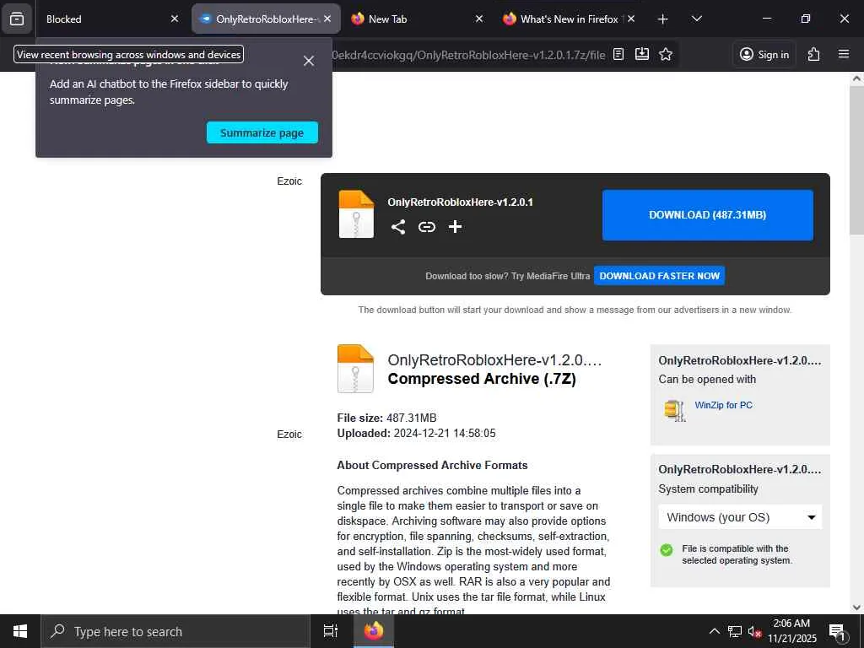Click the URL address bar
This screenshot has height=648, width=864.
tap(468, 55)
